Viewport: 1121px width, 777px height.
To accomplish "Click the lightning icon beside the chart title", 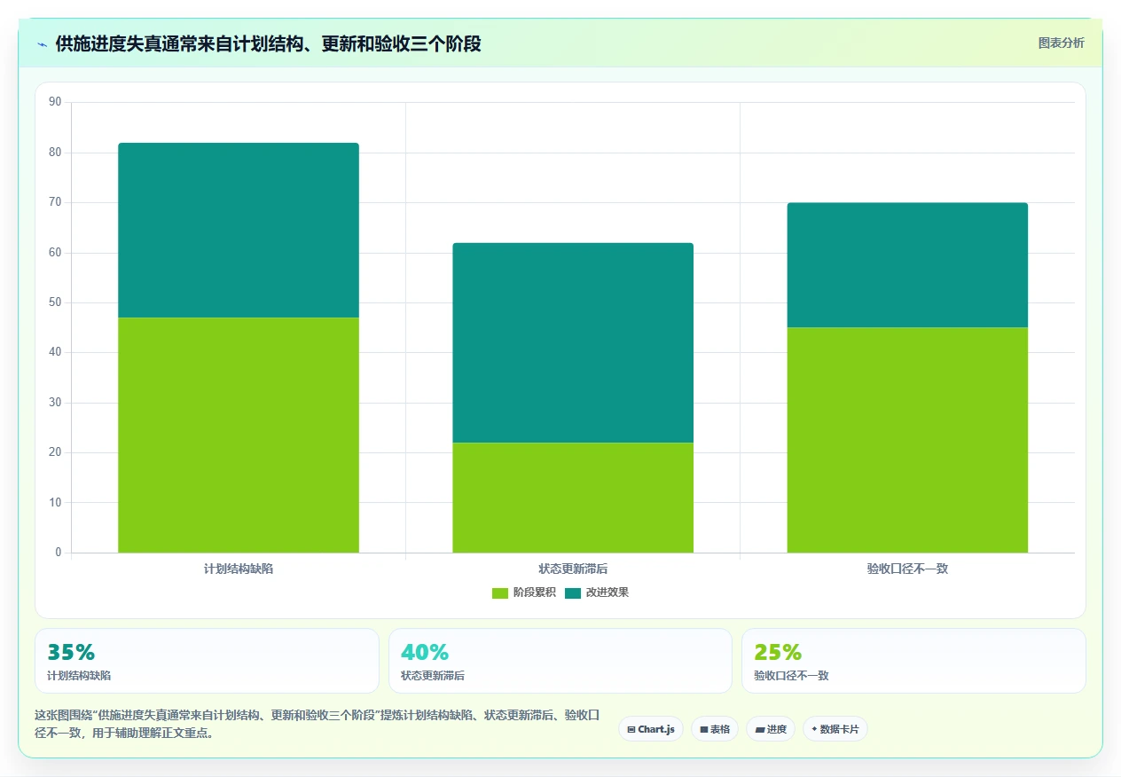I will [42, 43].
